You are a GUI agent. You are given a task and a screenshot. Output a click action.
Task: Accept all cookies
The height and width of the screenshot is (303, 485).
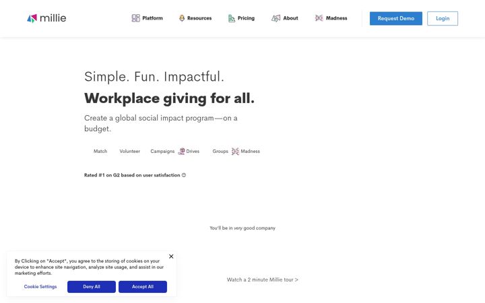point(143,287)
